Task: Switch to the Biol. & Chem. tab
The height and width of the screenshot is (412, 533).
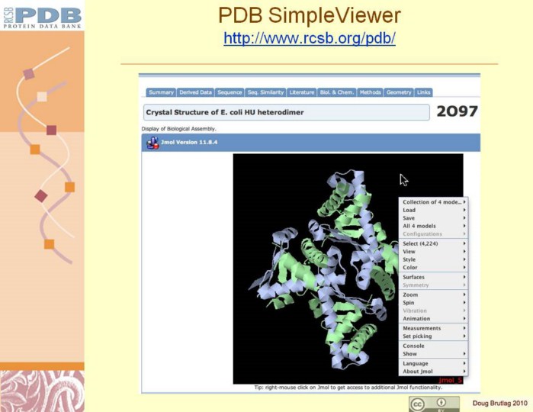Action: [337, 92]
